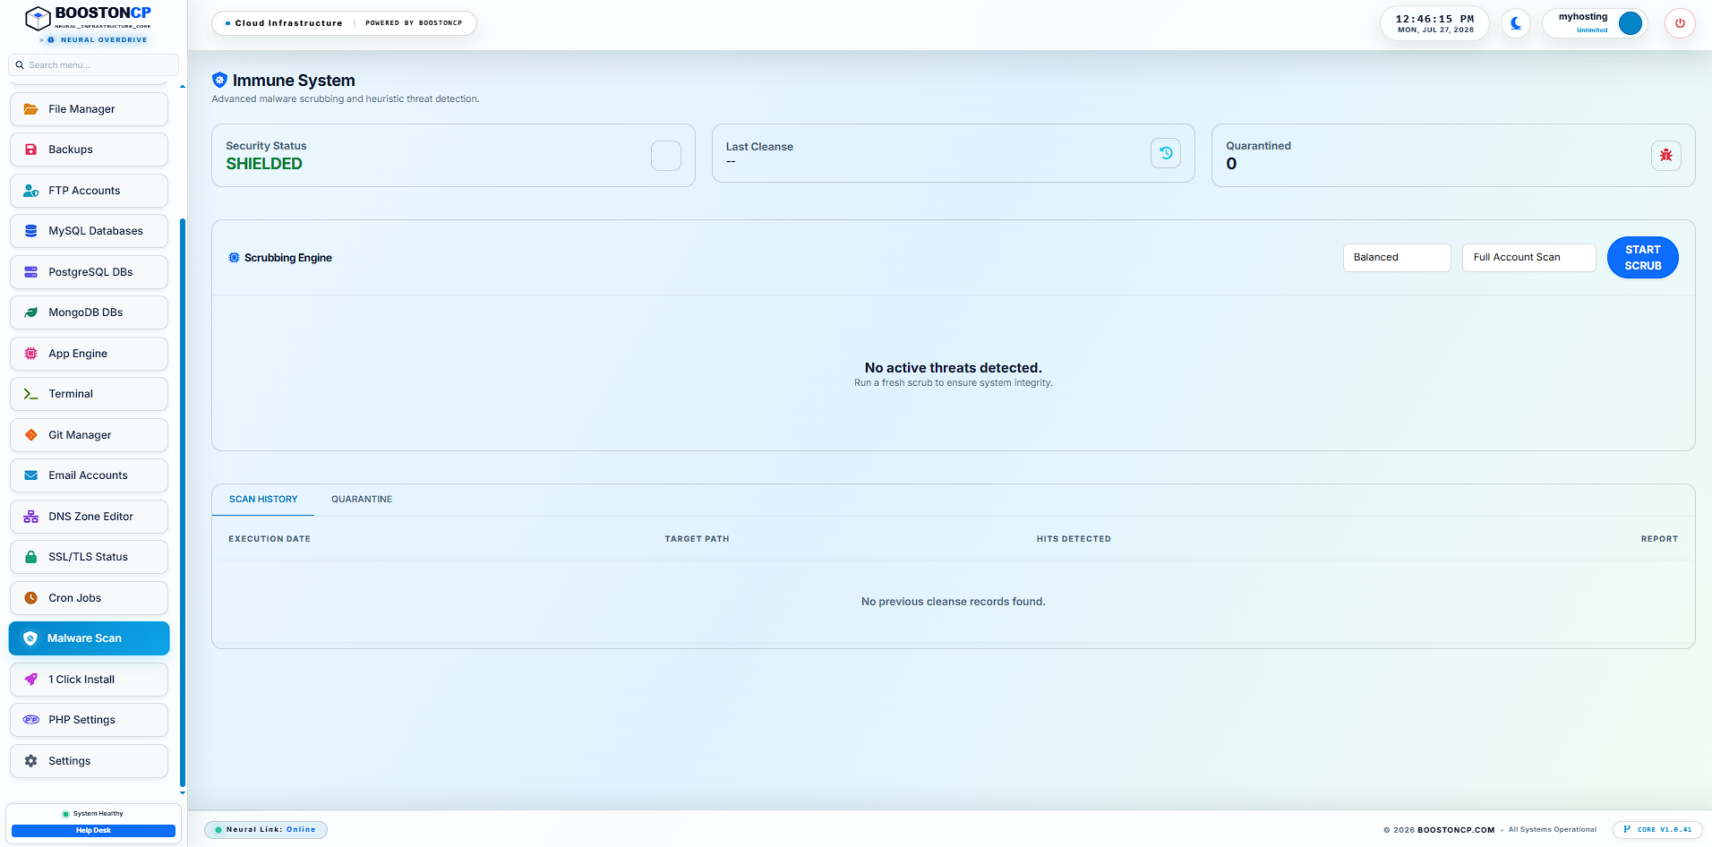Click the Help Desk button
The height and width of the screenshot is (847, 1712).
[93, 831]
